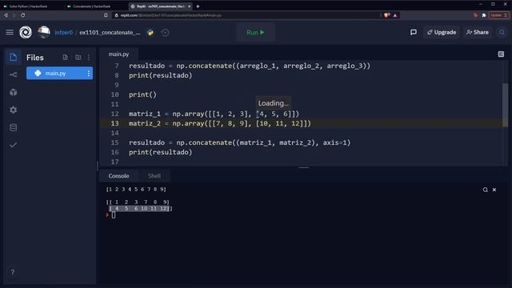Switch to the main.py editor tab
512x288 pixels.
pyautogui.click(x=118, y=54)
